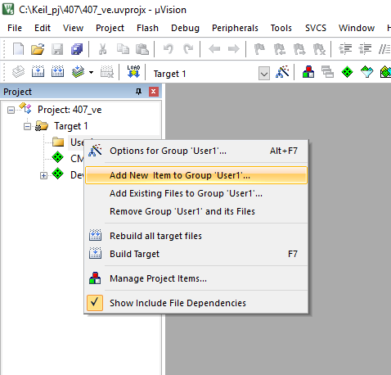
Task: Select Build Target menu entry
Action: pos(196,254)
